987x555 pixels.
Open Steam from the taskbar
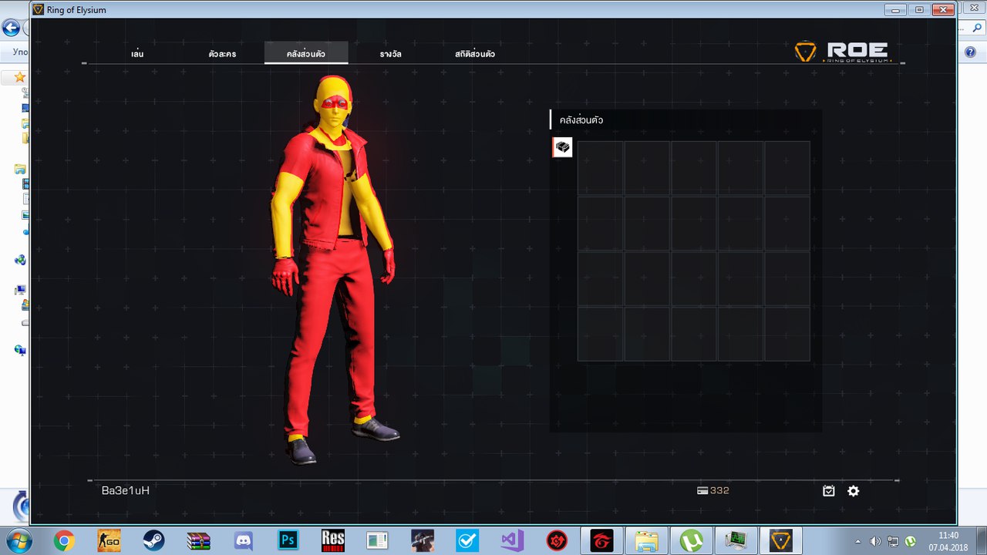tap(153, 540)
